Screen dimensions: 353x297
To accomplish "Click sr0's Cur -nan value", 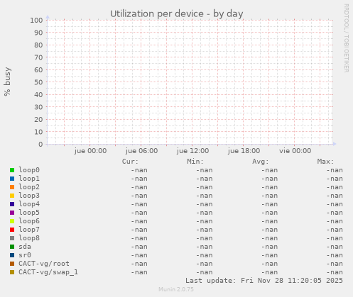I will [139, 255].
